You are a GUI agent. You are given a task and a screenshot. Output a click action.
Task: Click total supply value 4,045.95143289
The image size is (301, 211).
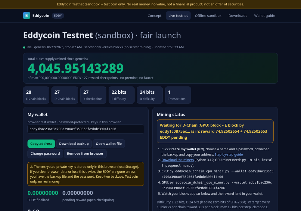coord(76,68)
